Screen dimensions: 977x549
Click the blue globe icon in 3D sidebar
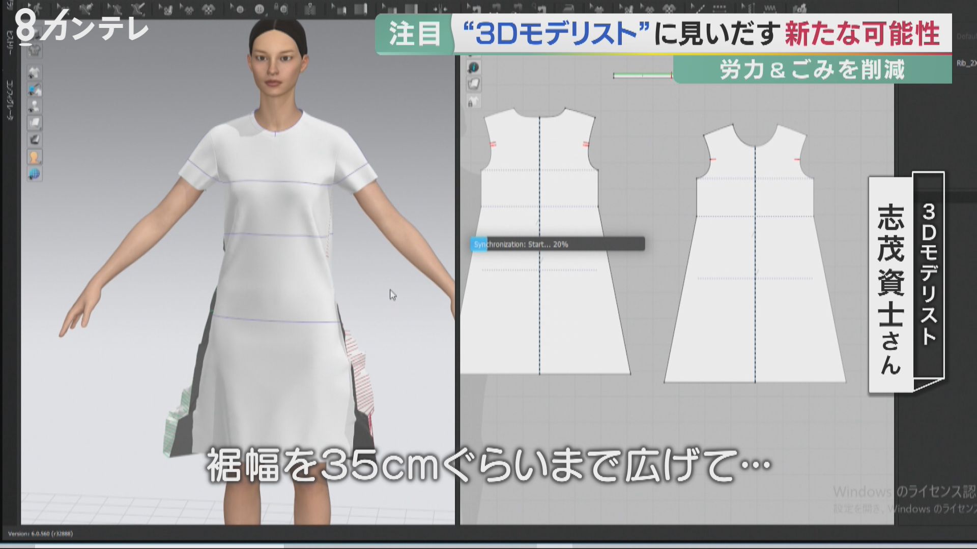(35, 174)
